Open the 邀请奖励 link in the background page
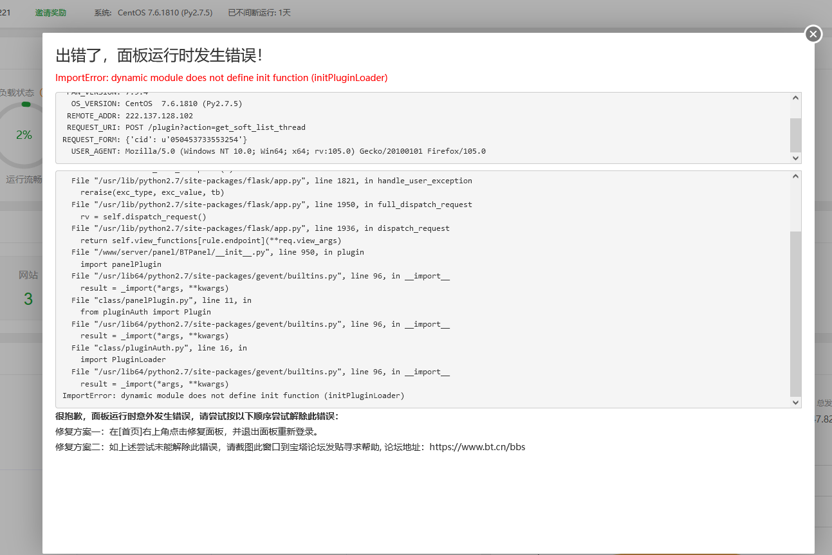Image resolution: width=832 pixels, height=555 pixels. (x=51, y=13)
